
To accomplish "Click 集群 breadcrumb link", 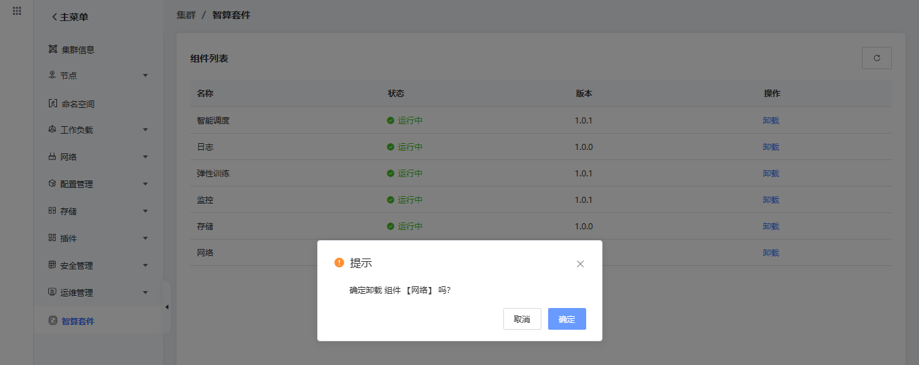I will (x=186, y=15).
